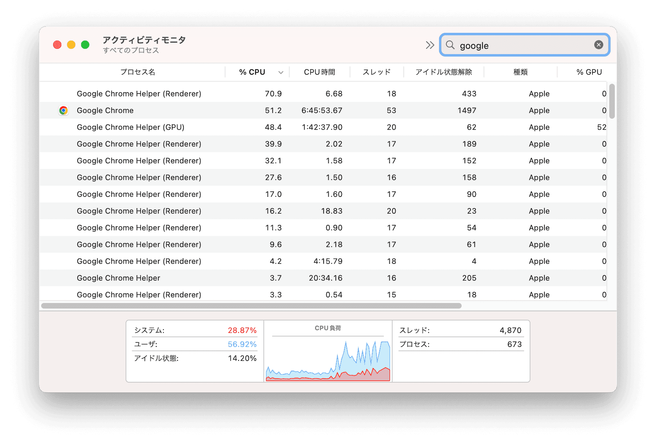
Task: Zoom window with green button
Action: [85, 45]
